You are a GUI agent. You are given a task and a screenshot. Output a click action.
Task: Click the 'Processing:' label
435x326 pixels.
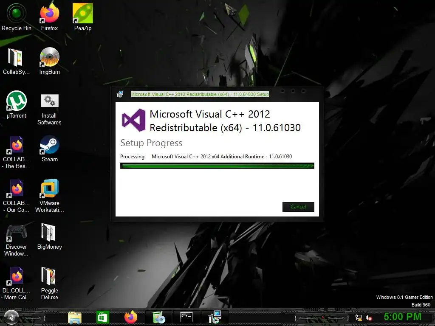click(133, 157)
